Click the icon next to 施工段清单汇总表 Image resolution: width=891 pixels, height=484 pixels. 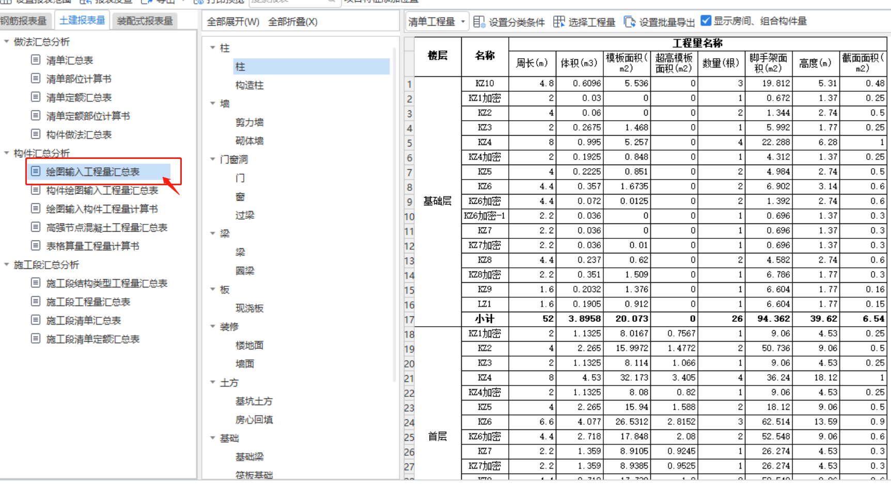tap(36, 320)
